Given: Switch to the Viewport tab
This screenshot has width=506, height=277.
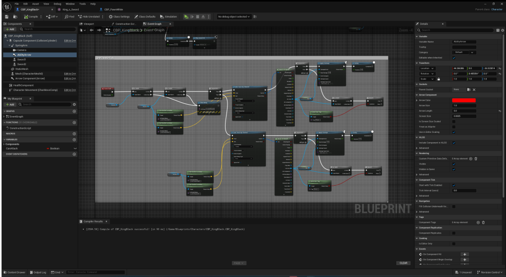Looking at the screenshot, I should click(89, 24).
